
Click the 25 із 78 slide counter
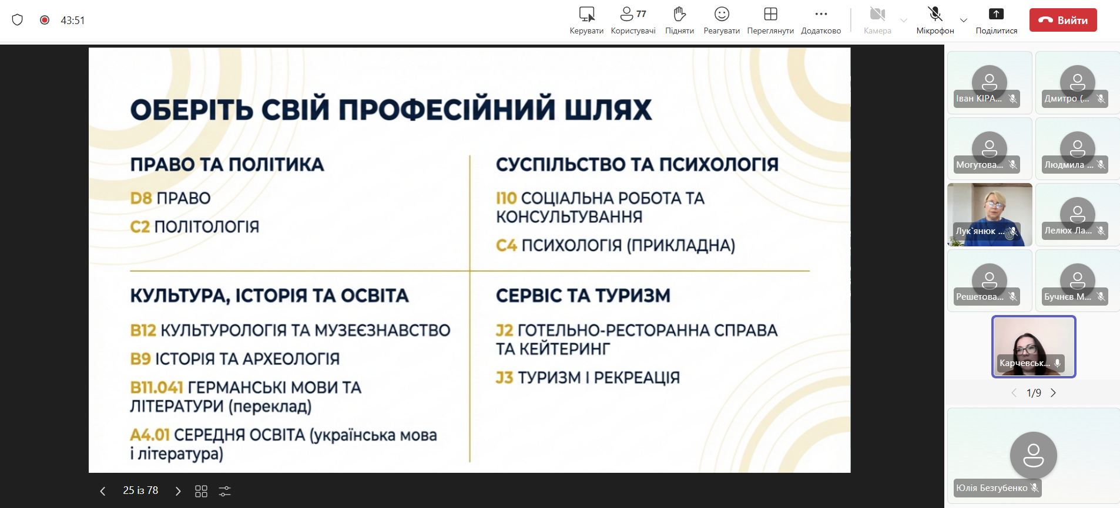[140, 490]
